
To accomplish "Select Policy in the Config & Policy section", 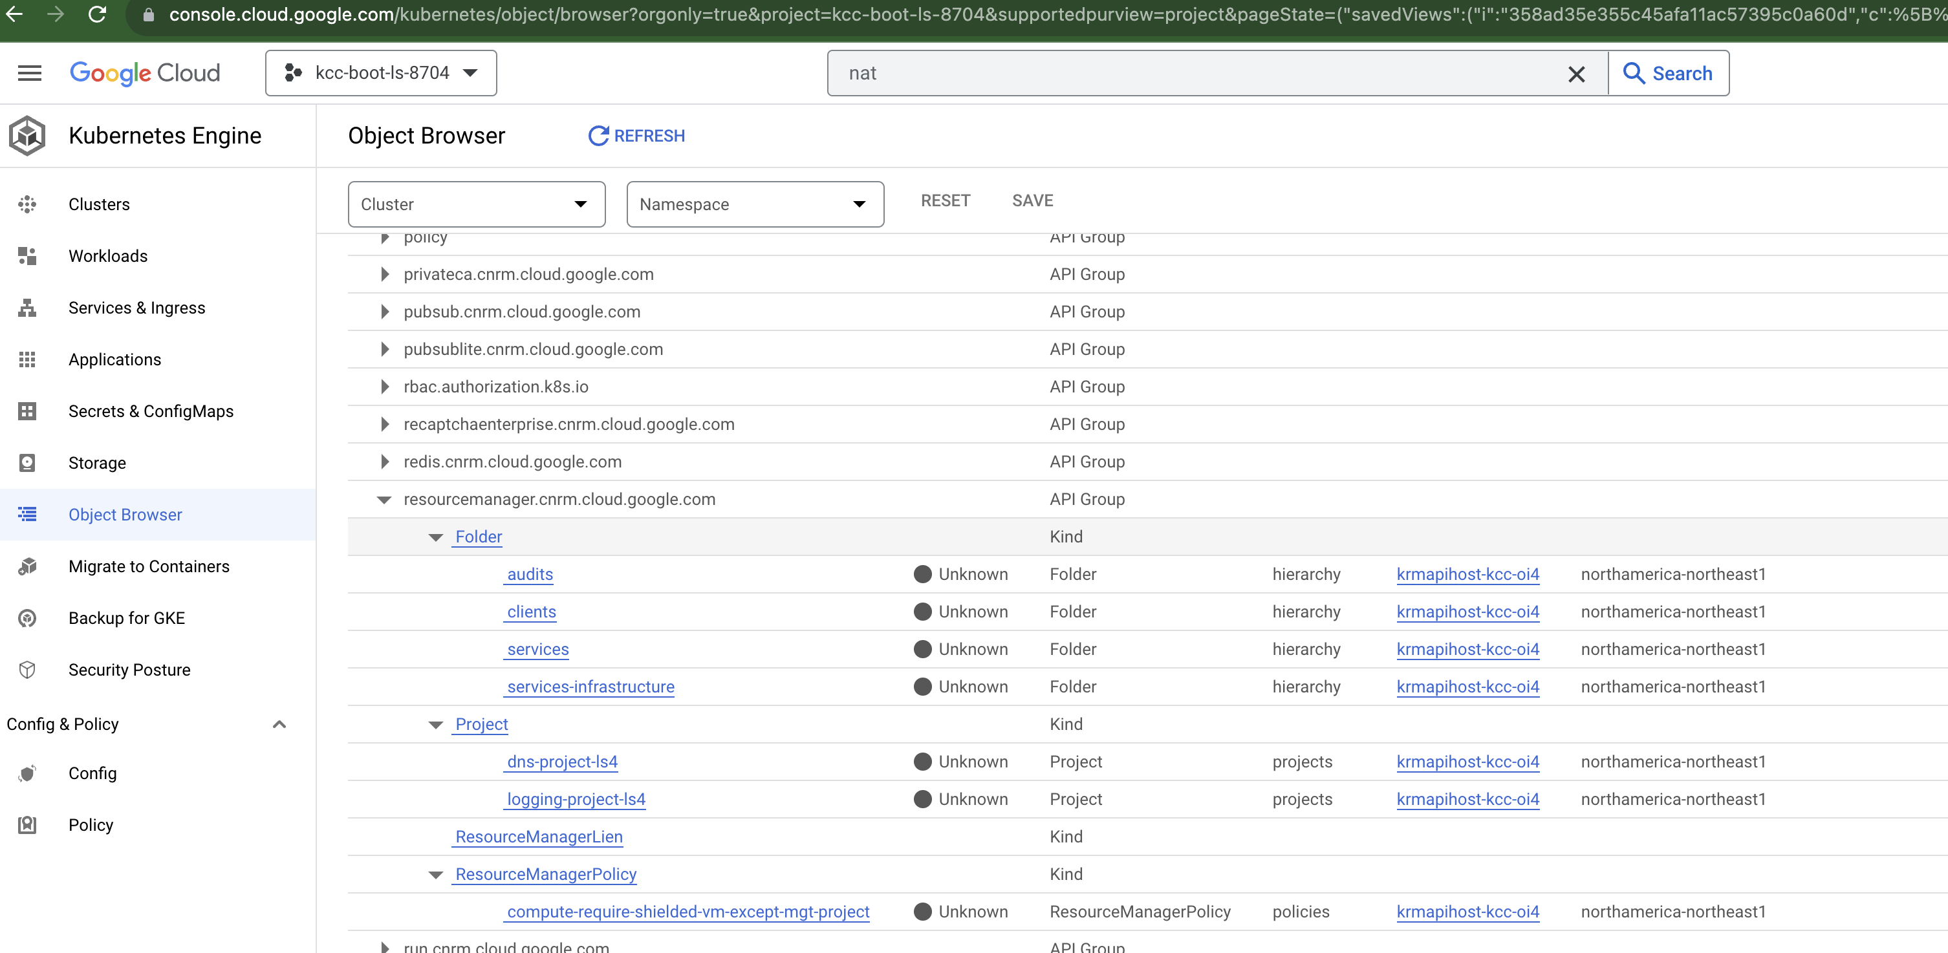I will pos(91,824).
